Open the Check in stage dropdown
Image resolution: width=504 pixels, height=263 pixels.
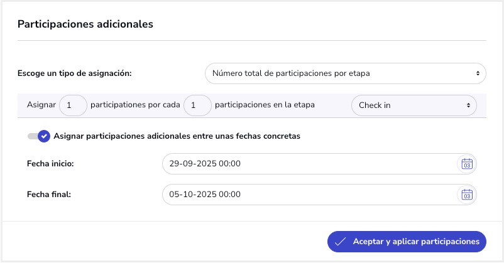point(414,105)
